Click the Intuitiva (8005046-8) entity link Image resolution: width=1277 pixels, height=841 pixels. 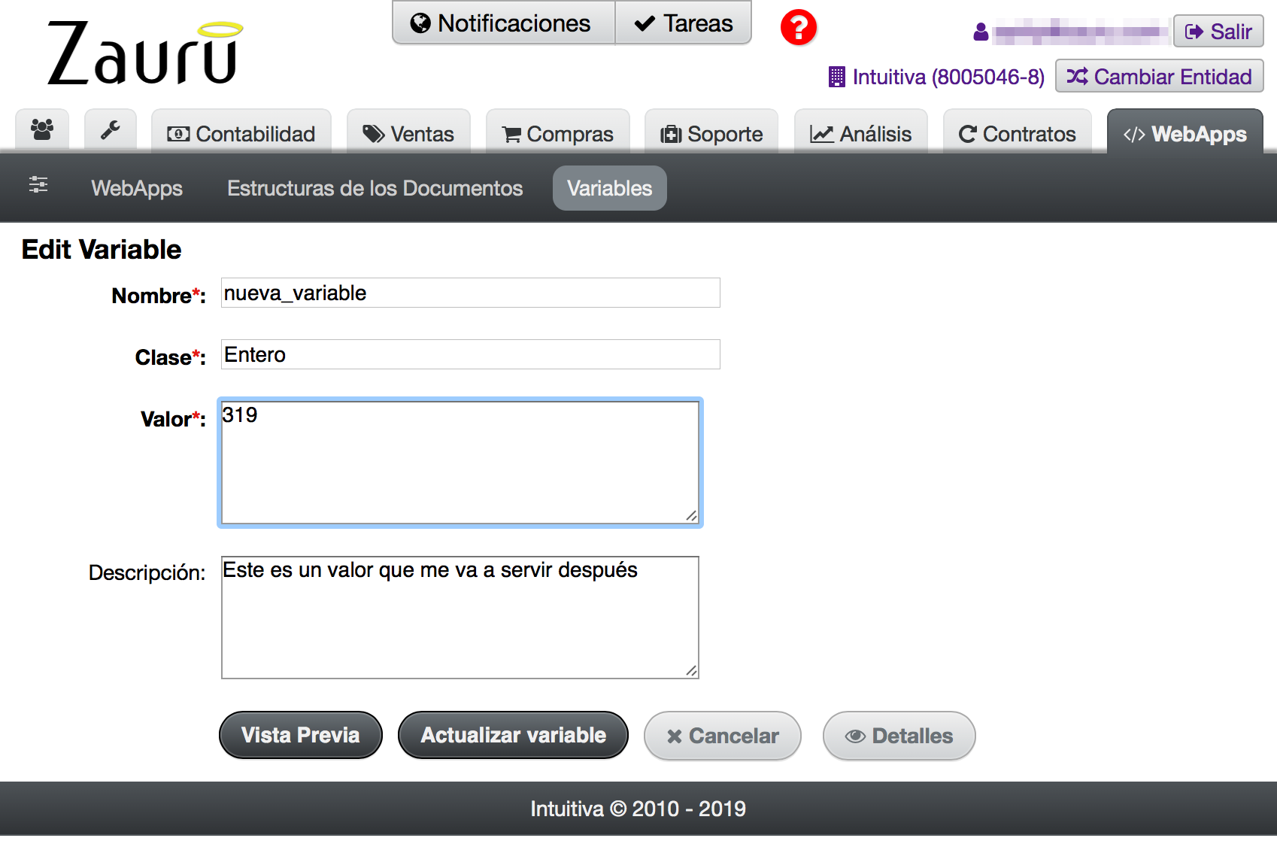tap(948, 77)
